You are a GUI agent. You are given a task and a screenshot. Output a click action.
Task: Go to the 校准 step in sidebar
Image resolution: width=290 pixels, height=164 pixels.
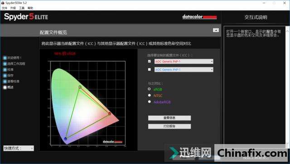click(x=8, y=70)
